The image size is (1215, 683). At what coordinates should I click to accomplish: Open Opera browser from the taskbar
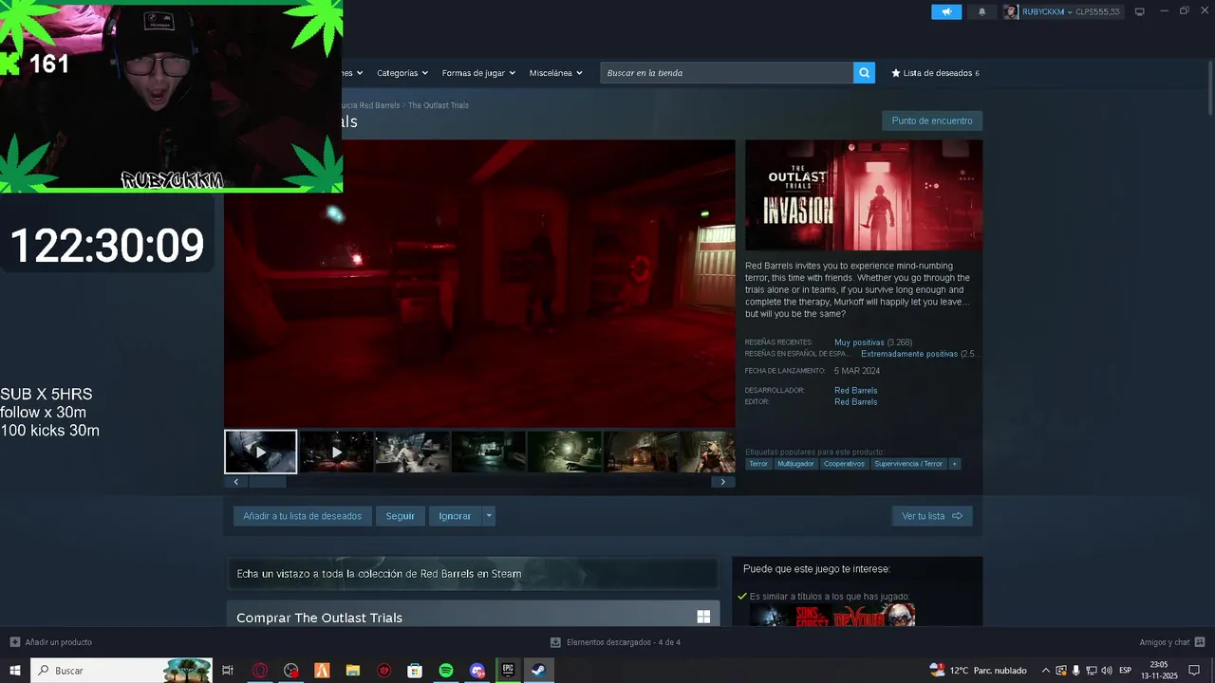[x=260, y=671]
